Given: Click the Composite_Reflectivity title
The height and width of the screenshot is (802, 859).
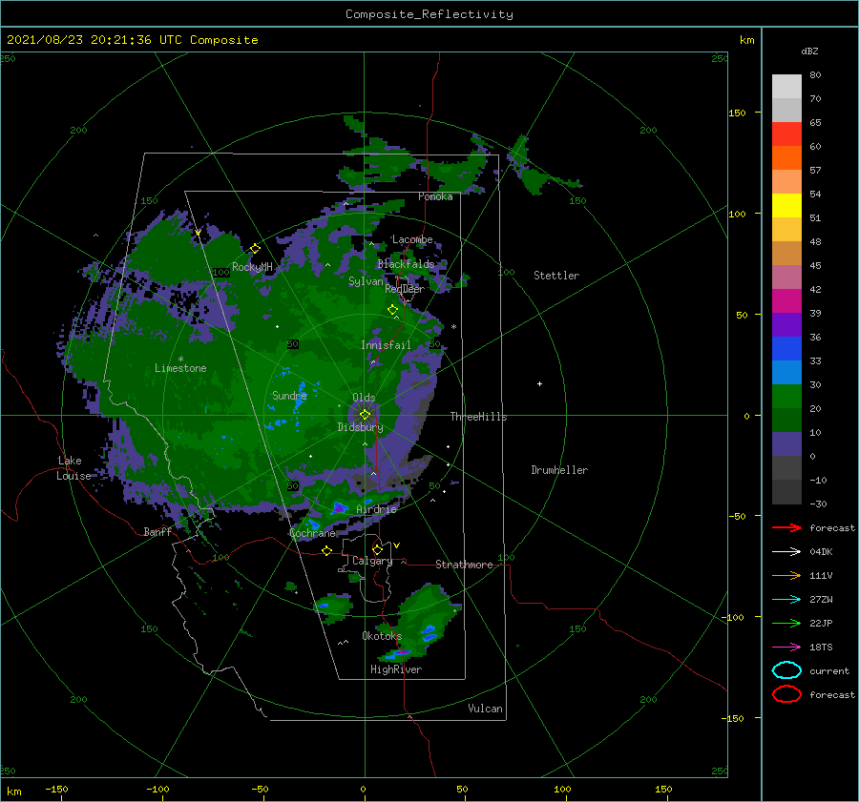Looking at the screenshot, I should tap(429, 14).
